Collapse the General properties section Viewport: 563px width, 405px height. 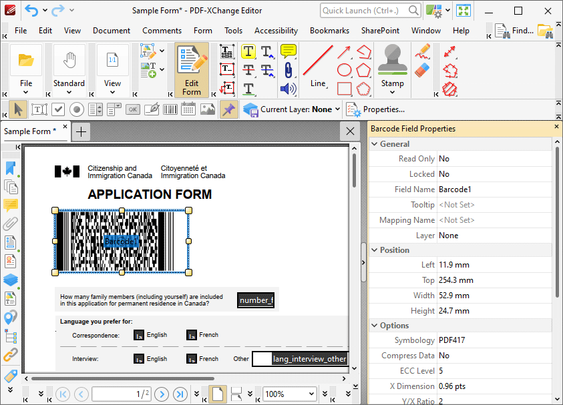tap(375, 144)
